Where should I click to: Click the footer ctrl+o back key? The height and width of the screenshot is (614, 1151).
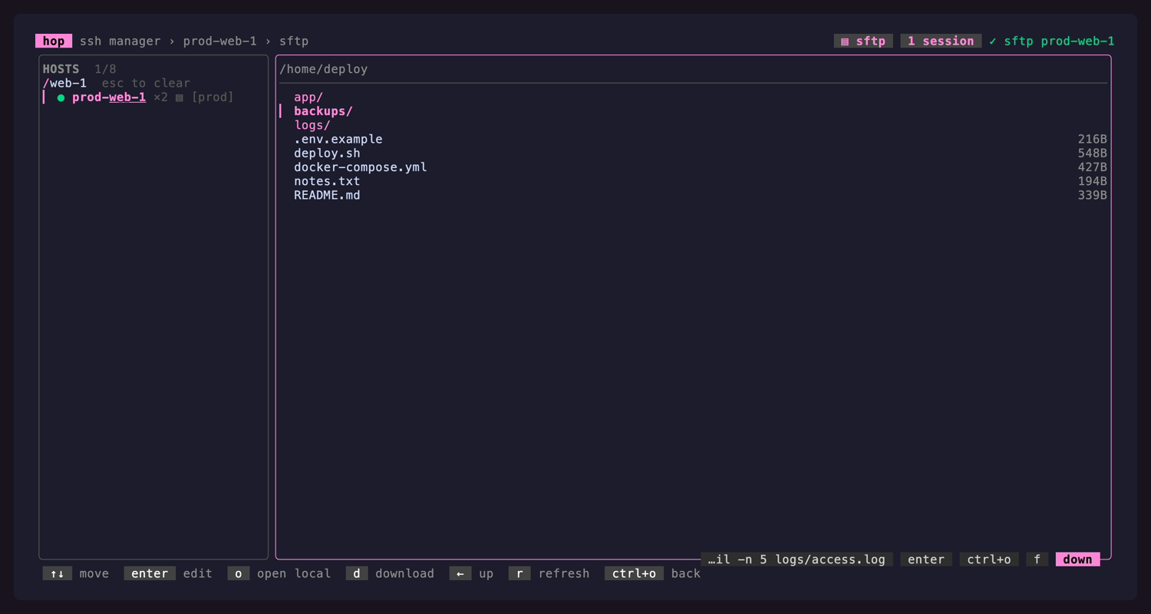pyautogui.click(x=634, y=573)
